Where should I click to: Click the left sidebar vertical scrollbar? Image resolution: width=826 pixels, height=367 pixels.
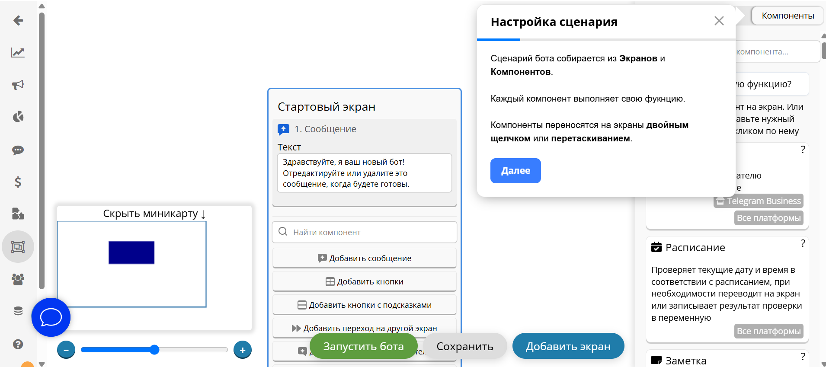pos(42,150)
